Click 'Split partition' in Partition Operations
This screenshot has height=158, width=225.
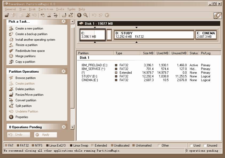pos(23,106)
